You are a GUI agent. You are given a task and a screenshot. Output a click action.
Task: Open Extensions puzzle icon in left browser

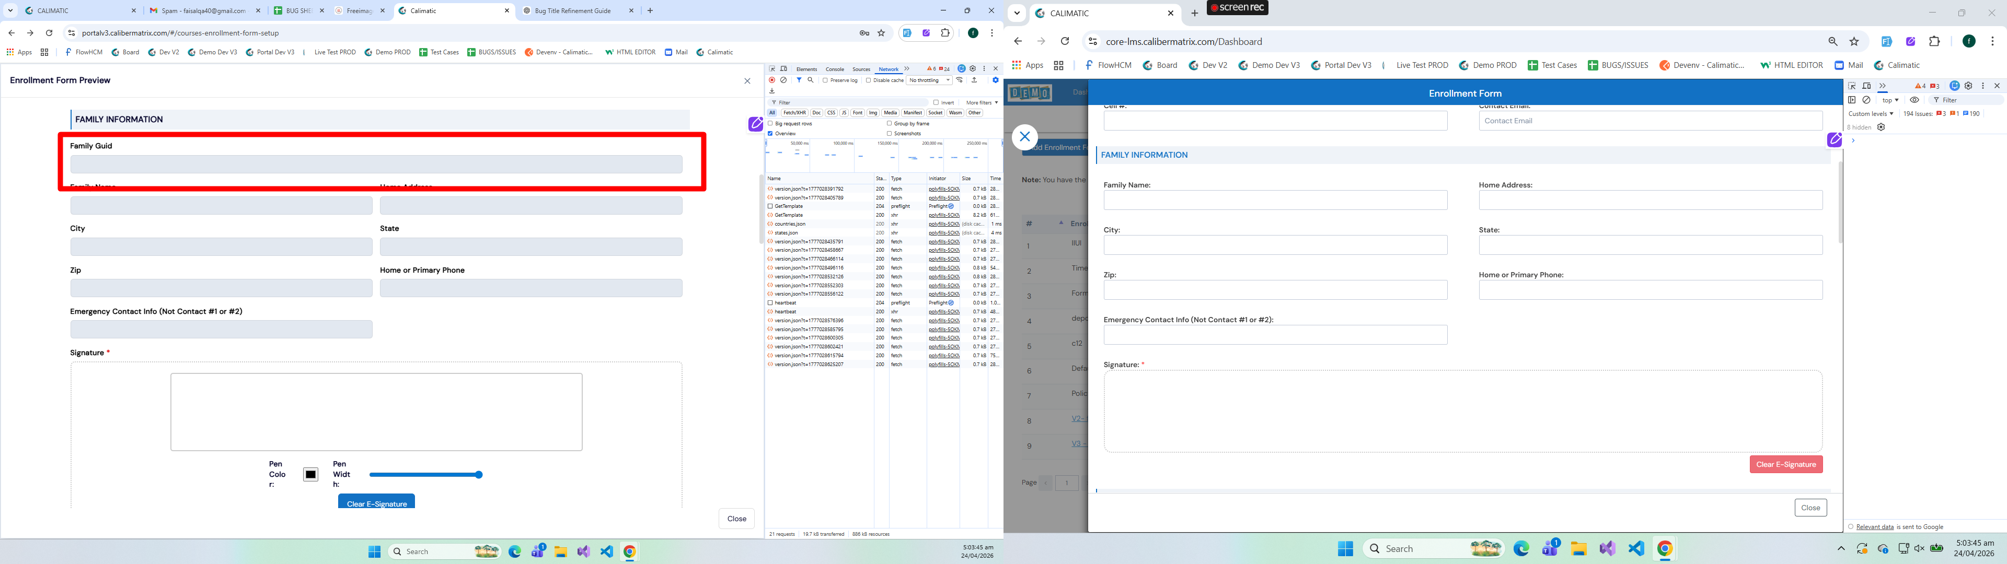(945, 33)
